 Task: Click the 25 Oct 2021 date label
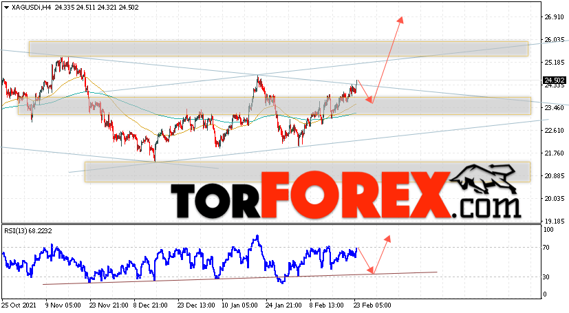coord(19,305)
